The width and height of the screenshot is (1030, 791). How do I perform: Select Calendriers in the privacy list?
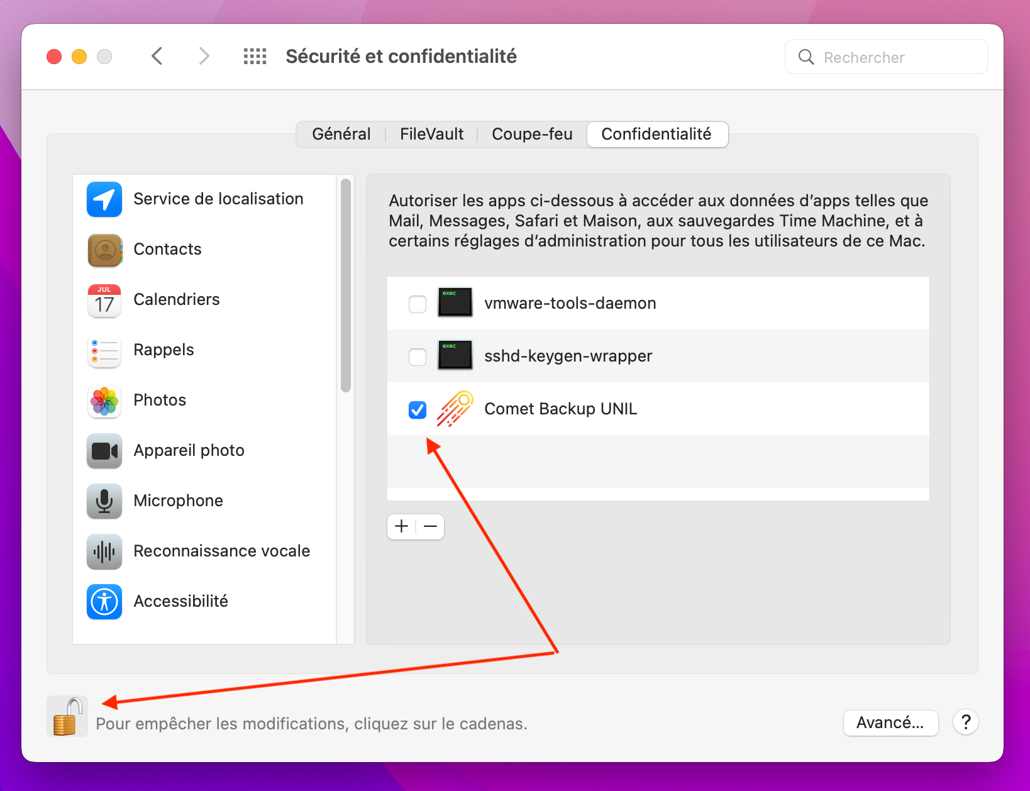coord(176,300)
